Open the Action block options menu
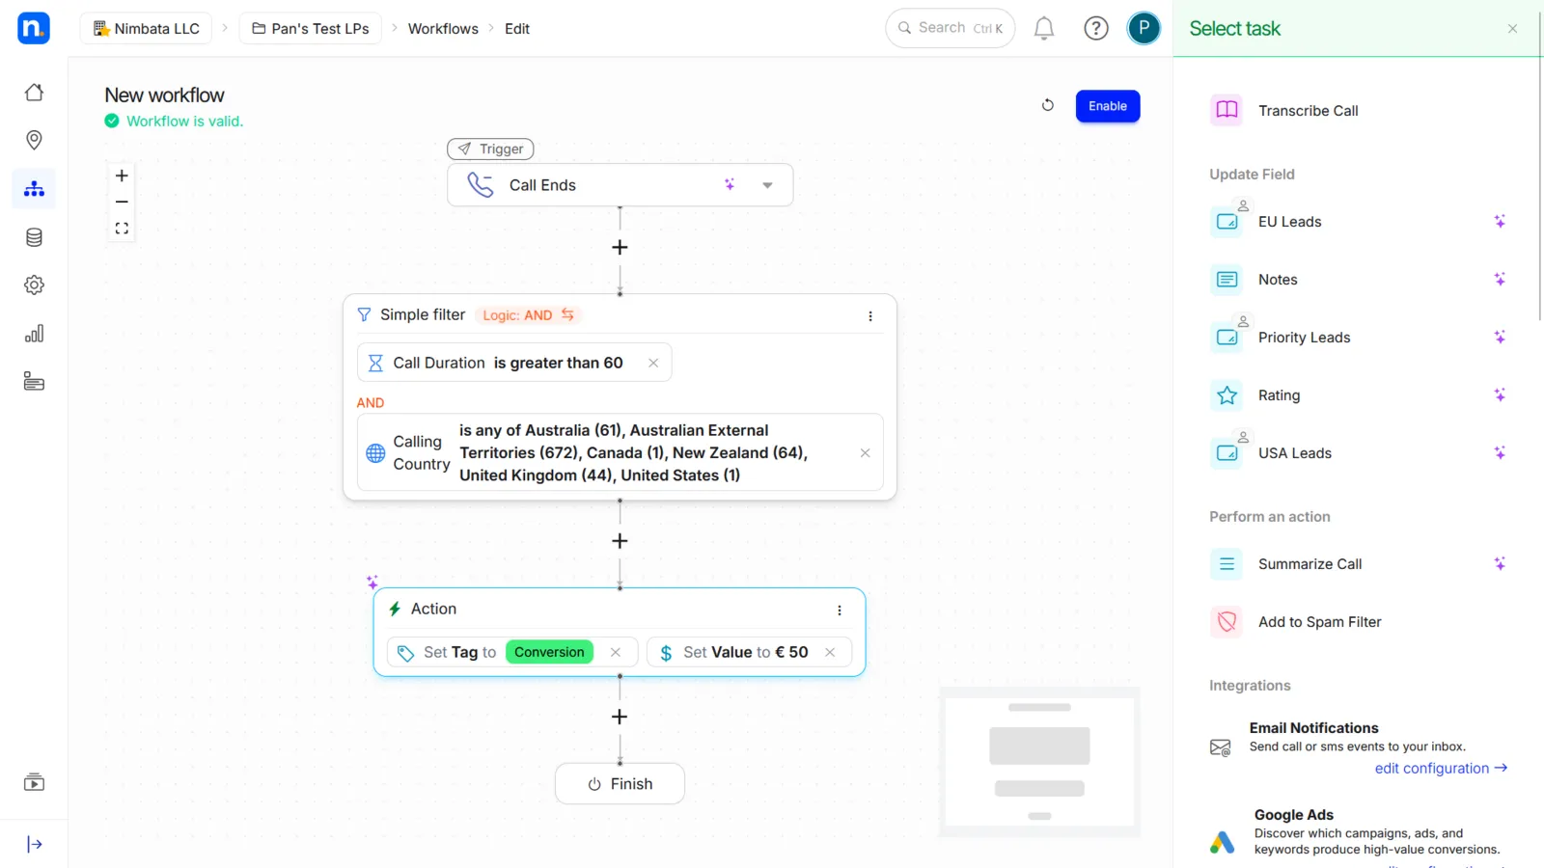Image resolution: width=1544 pixels, height=868 pixels. tap(840, 610)
